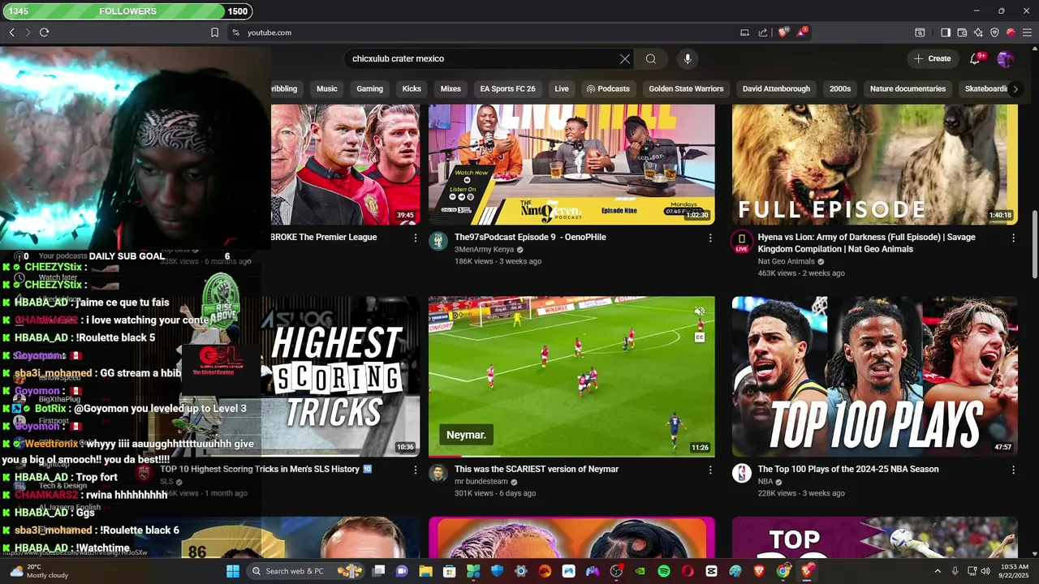Viewport: 1039px width, 584px height.
Task: Open YouTube notifications bell
Action: pyautogui.click(x=976, y=58)
